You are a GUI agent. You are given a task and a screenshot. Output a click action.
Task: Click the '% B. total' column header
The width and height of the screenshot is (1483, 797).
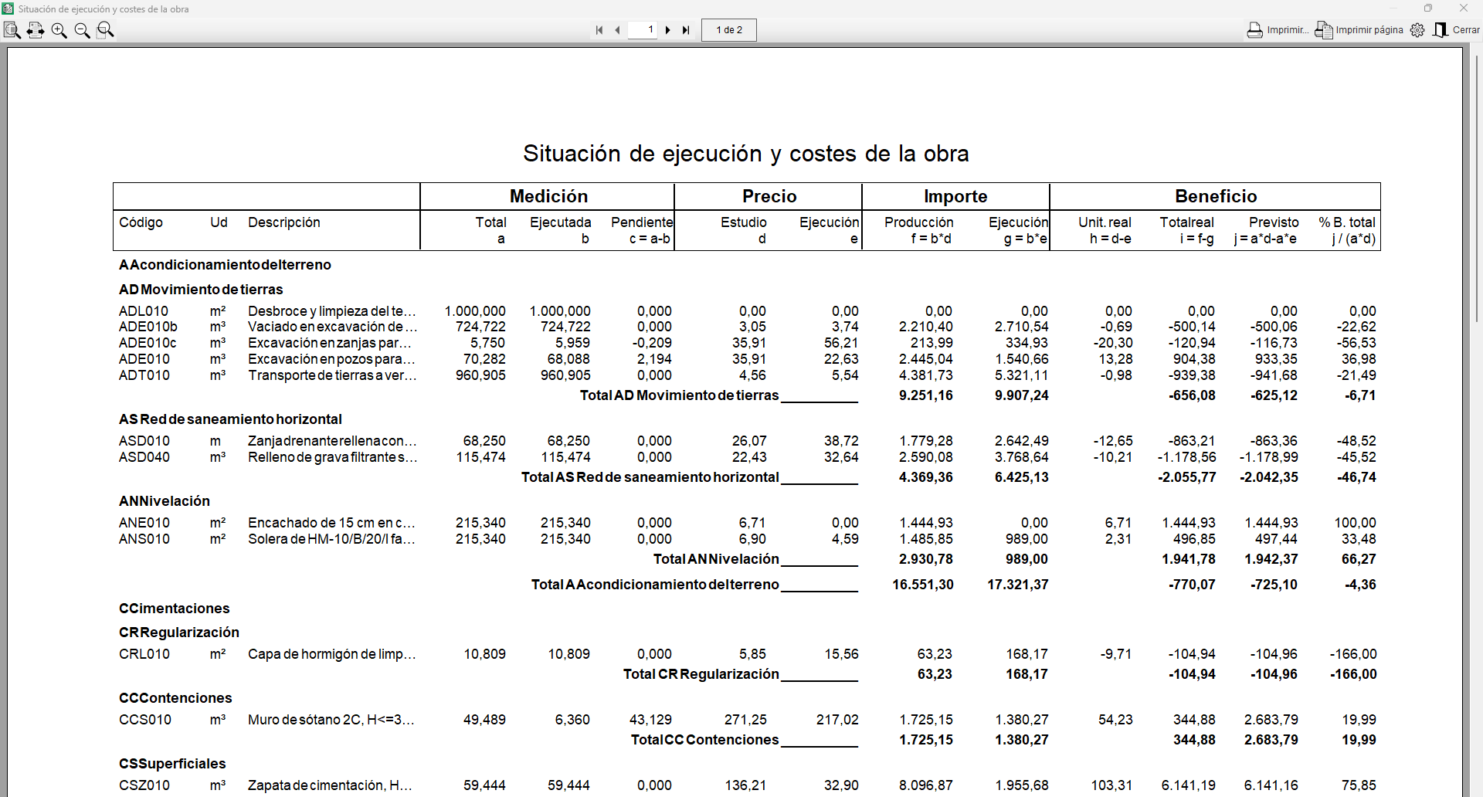1347,222
